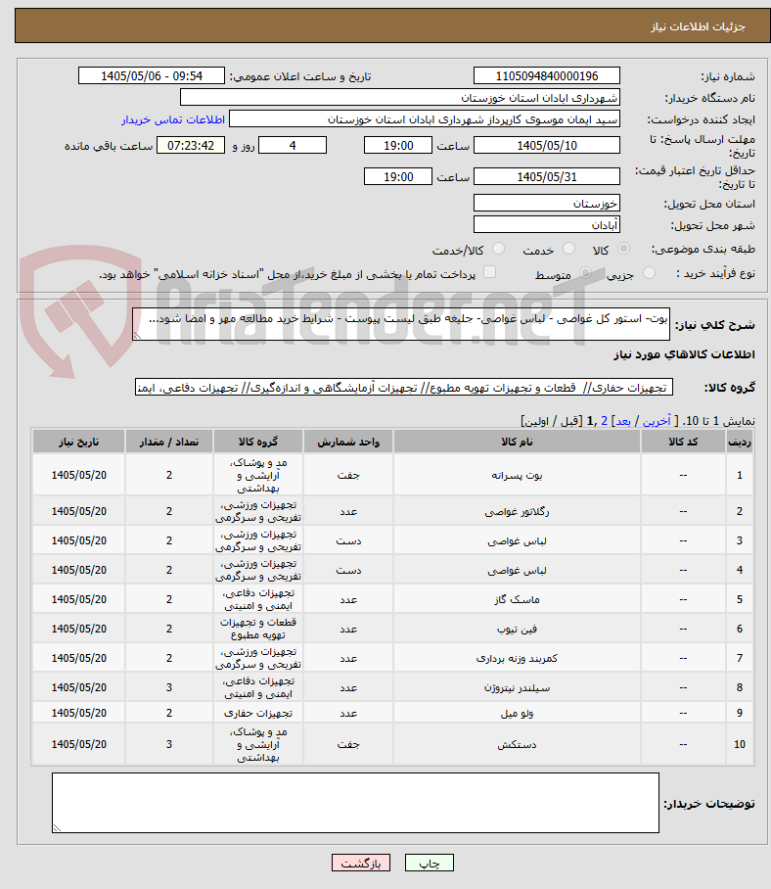Select the خدمت radio button
Viewport: 771px width, 889px height.
[568, 249]
